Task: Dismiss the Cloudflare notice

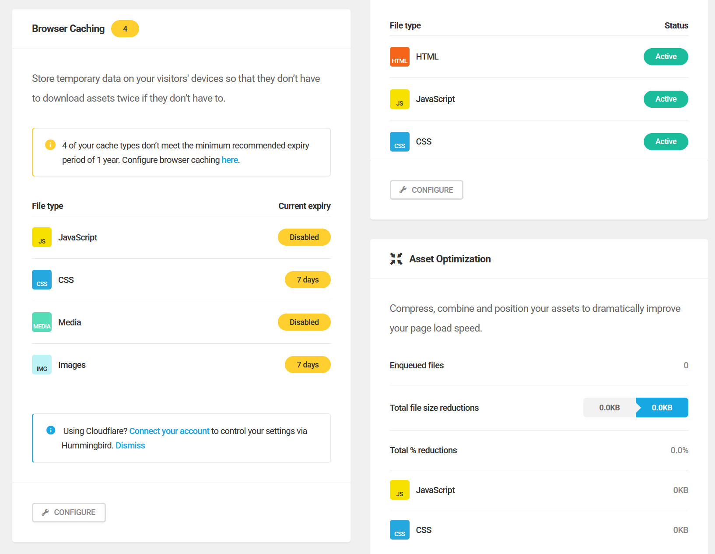Action: click(130, 445)
